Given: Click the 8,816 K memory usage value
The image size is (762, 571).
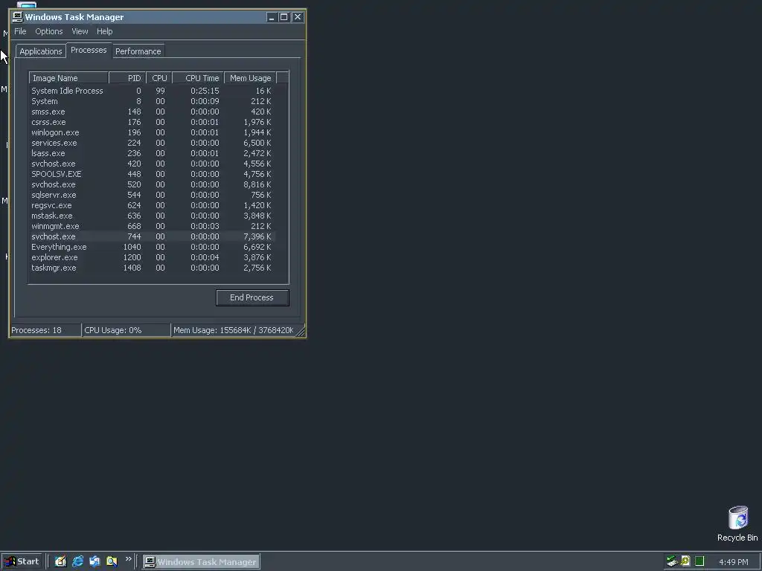Looking at the screenshot, I should coord(257,184).
